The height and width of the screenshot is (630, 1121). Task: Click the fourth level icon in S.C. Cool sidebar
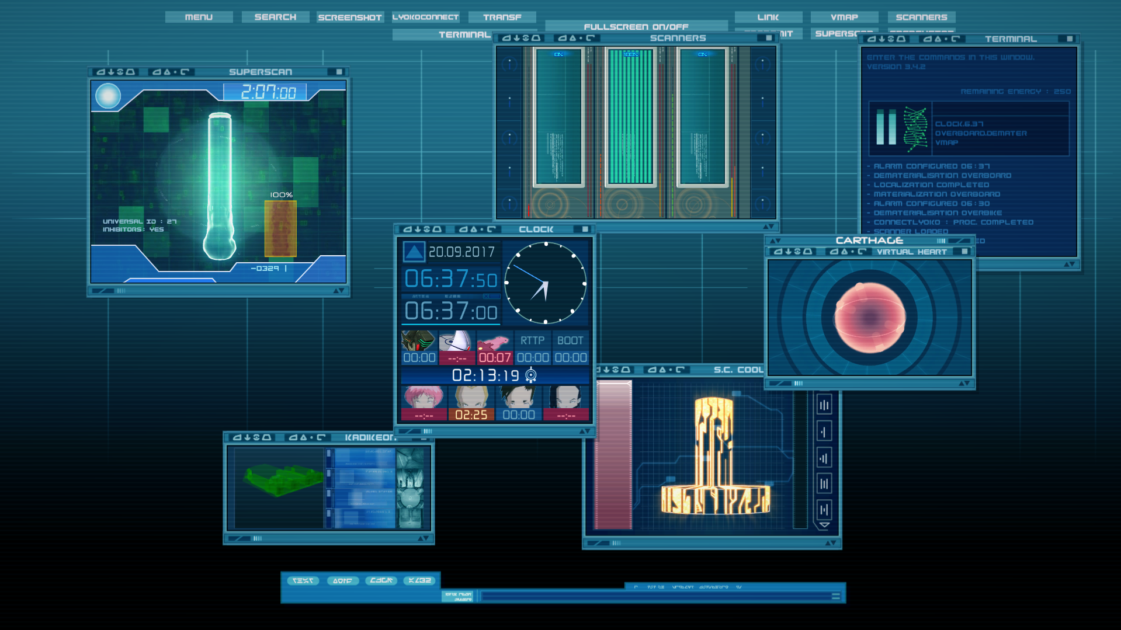point(824,483)
